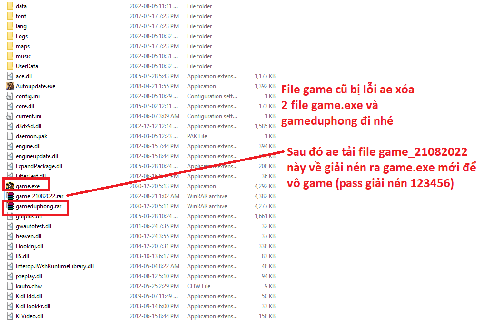
Task: Select the kauto.chw file icon
Action: 10,286
